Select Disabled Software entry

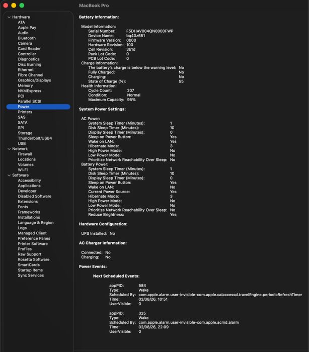(x=35, y=196)
